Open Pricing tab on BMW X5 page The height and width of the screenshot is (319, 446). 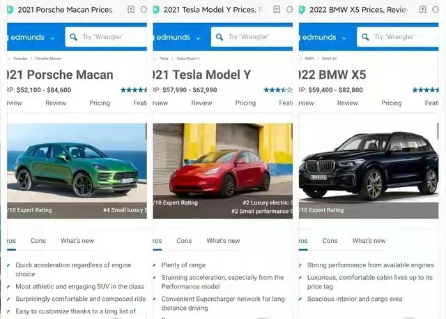click(392, 103)
